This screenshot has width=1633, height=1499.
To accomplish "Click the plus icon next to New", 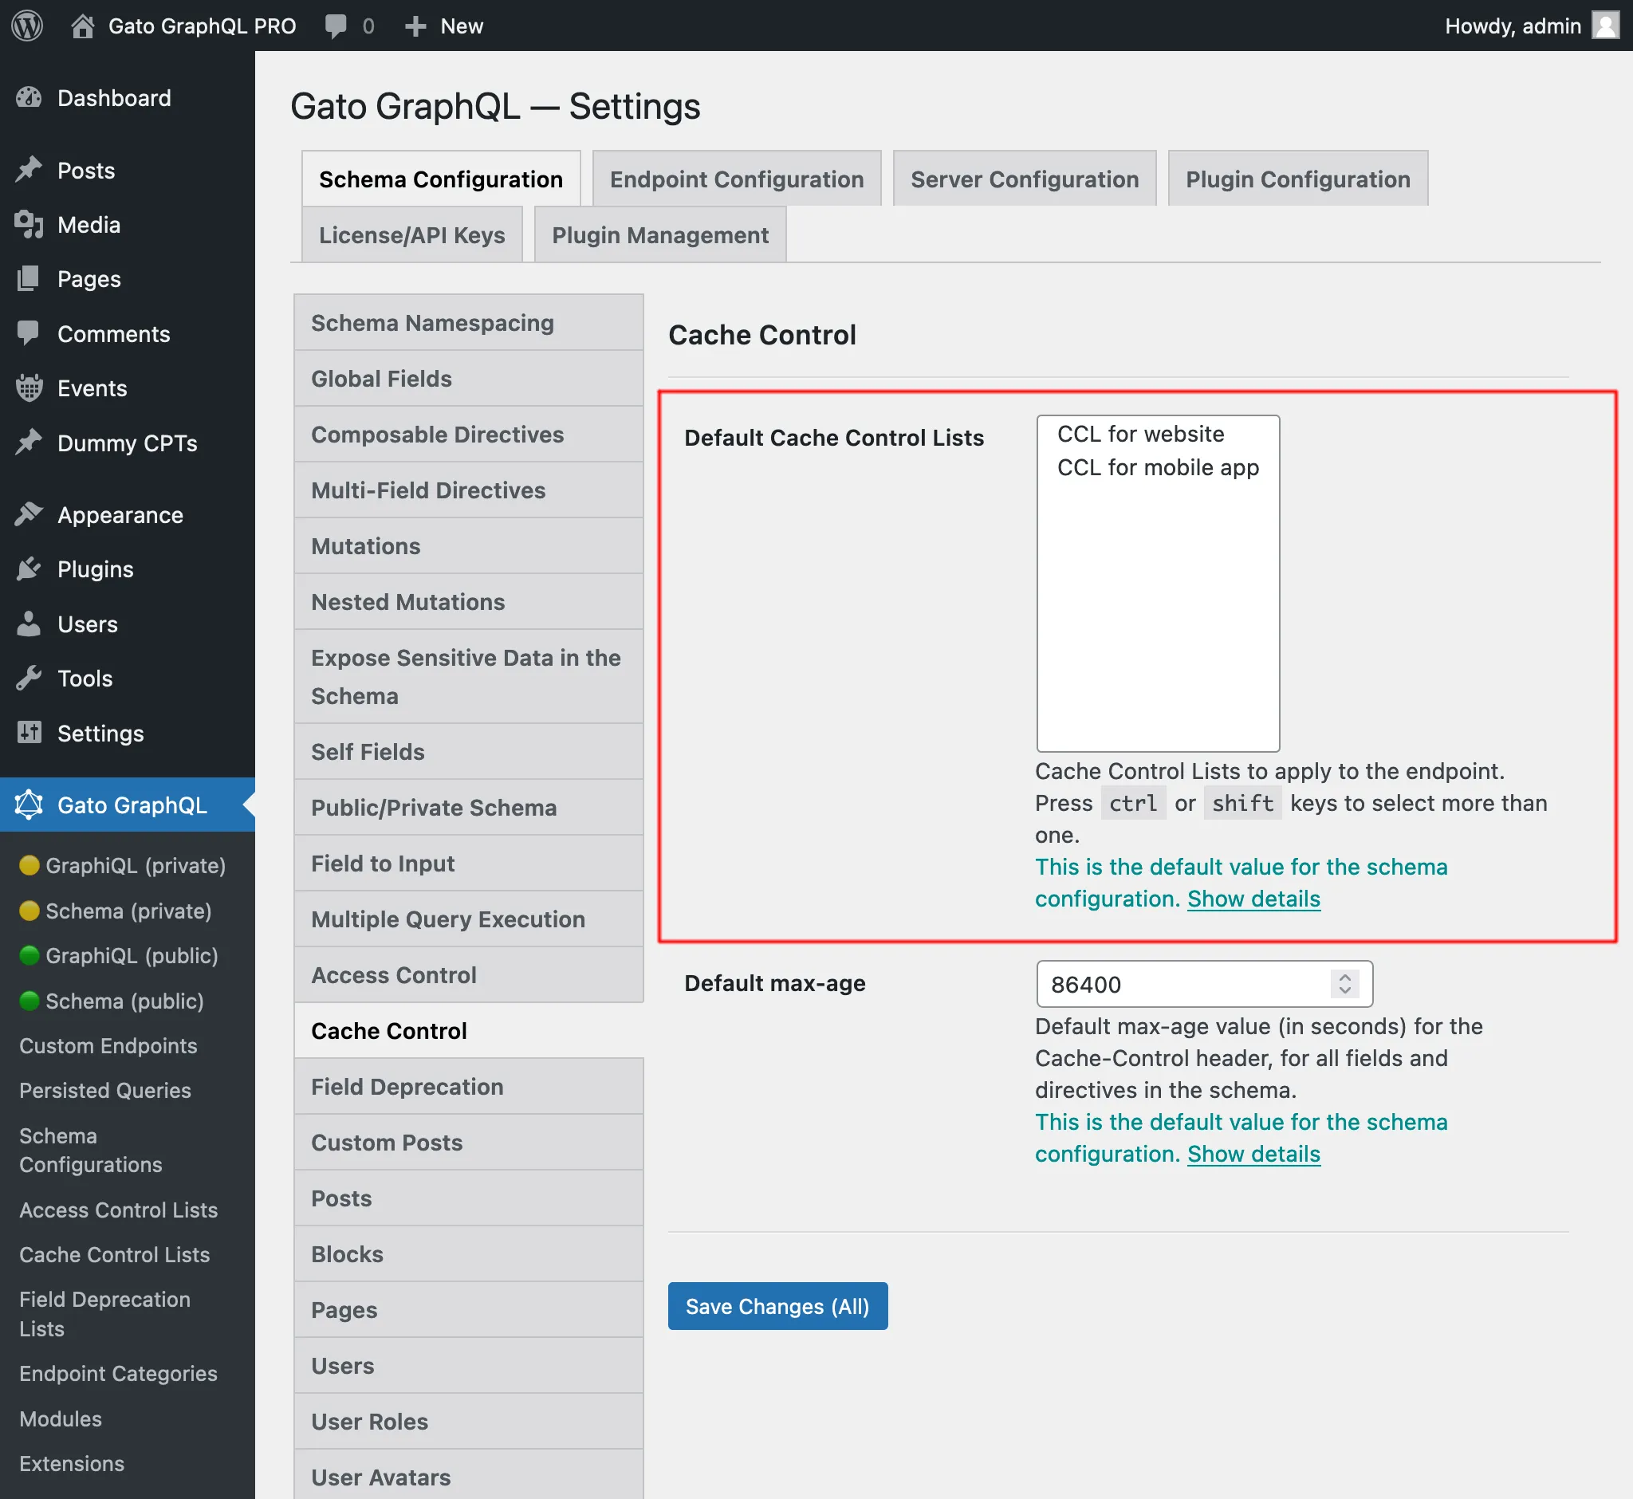I will [415, 26].
